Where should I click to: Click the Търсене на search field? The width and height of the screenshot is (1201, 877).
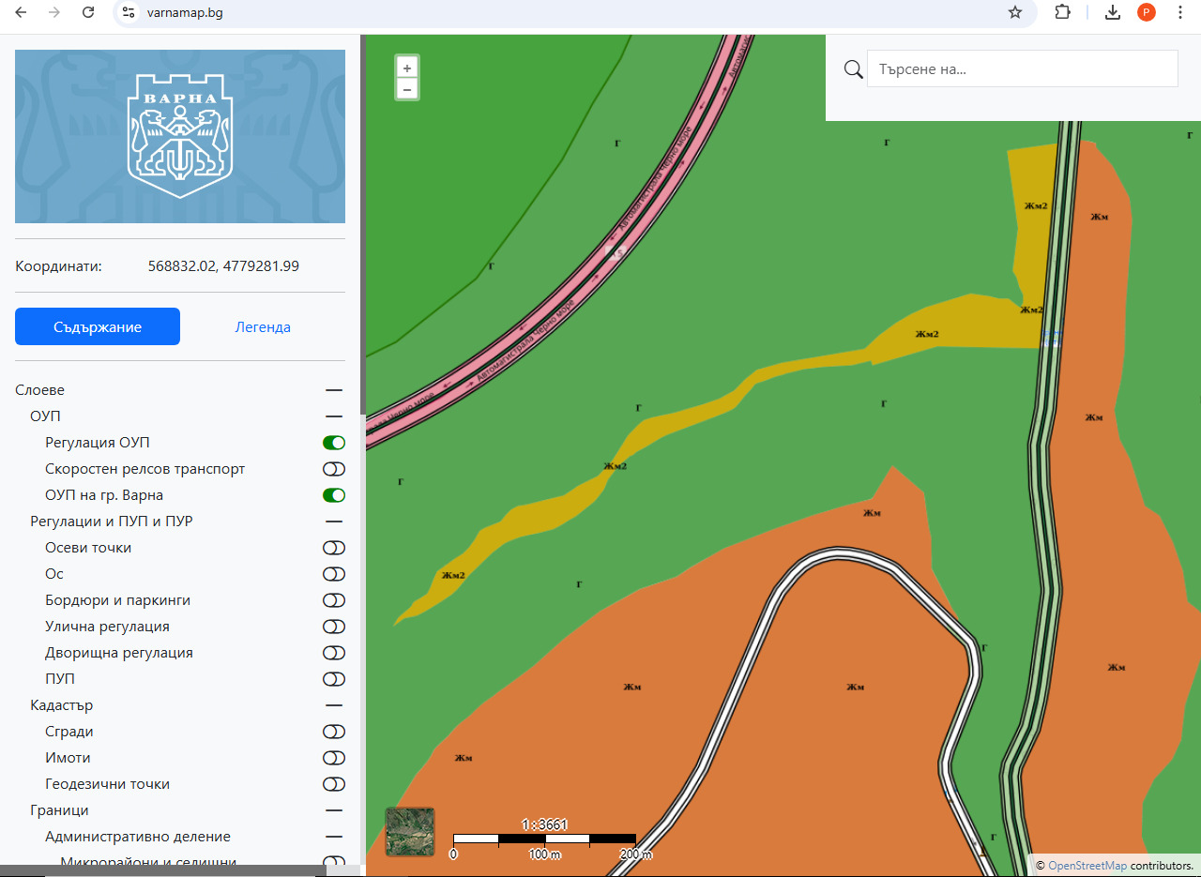click(x=1022, y=69)
